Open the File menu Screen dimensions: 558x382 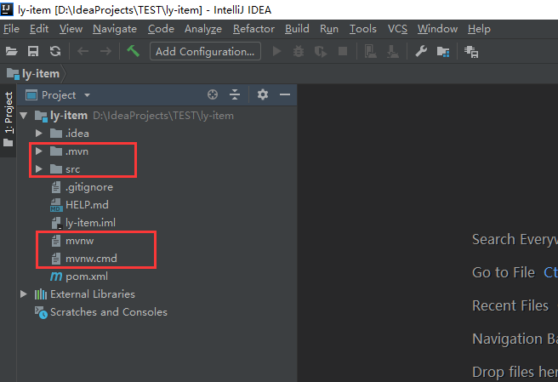(11, 29)
